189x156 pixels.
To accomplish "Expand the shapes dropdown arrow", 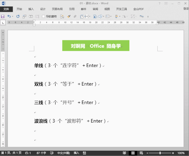I will tap(103, 16).
